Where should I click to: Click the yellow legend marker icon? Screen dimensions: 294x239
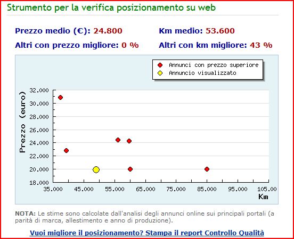pos(160,73)
